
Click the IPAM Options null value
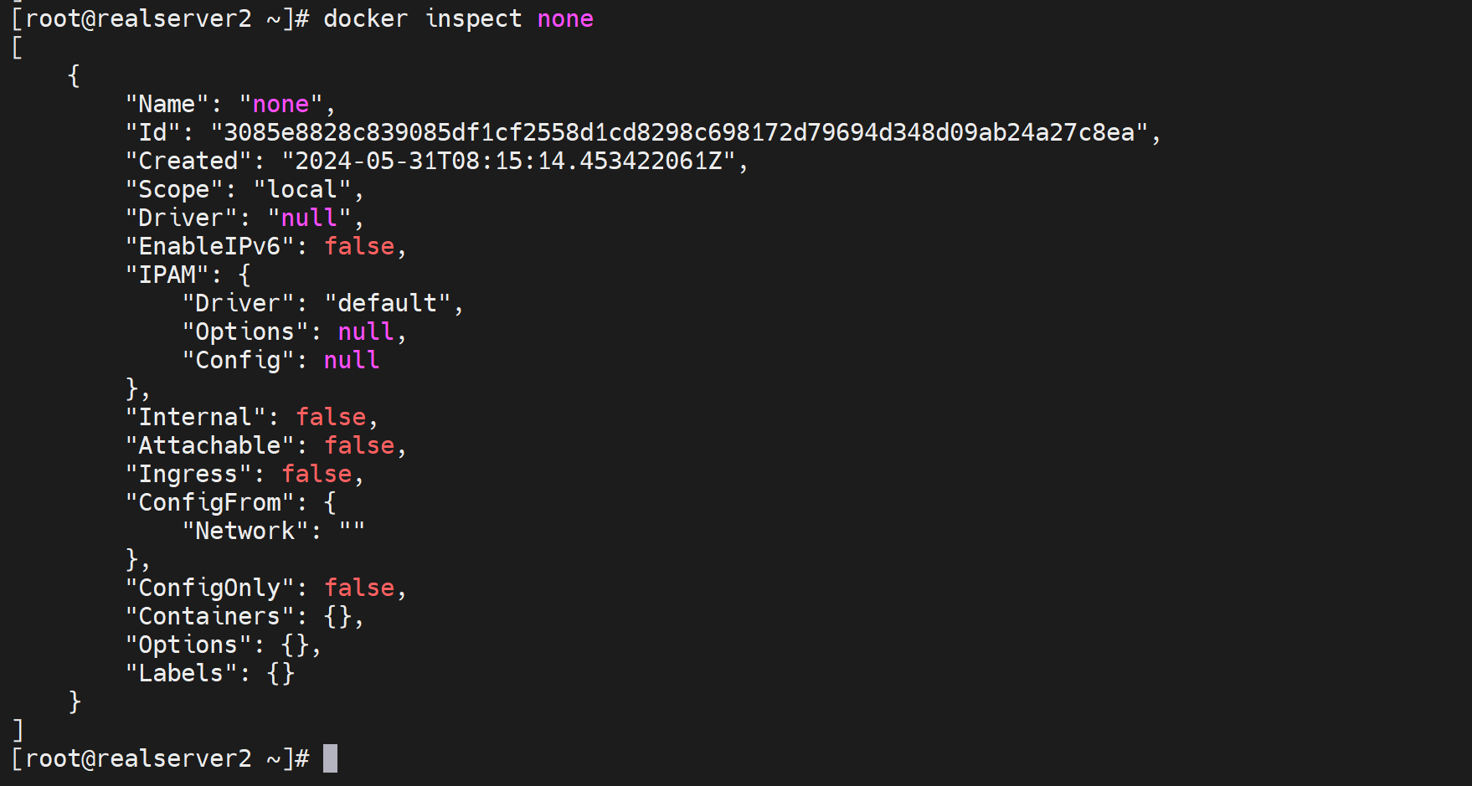366,331
